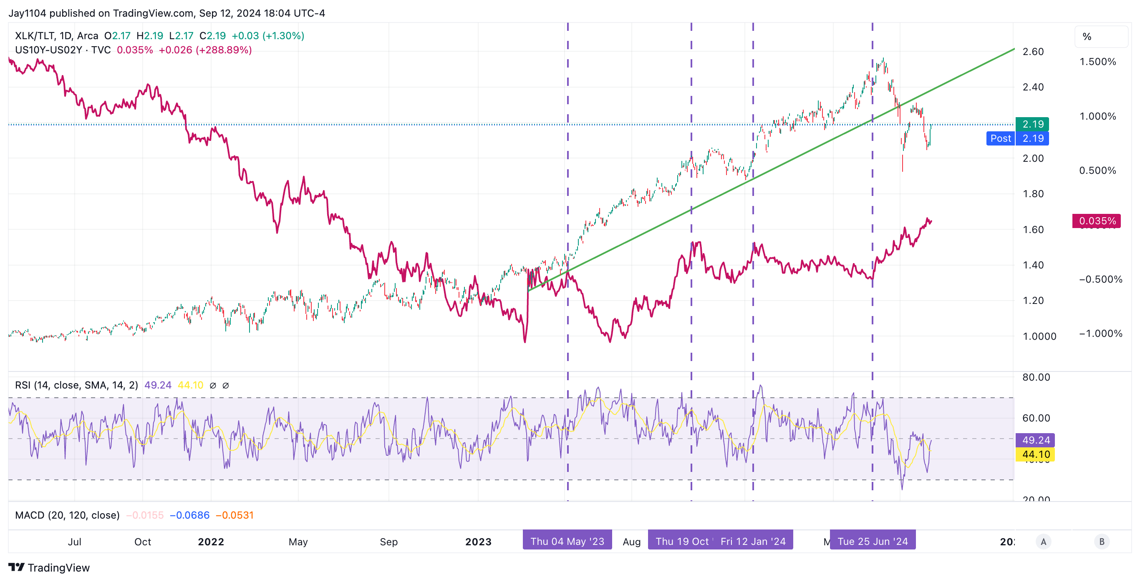Click the second RSI empty-value symbol

[225, 386]
